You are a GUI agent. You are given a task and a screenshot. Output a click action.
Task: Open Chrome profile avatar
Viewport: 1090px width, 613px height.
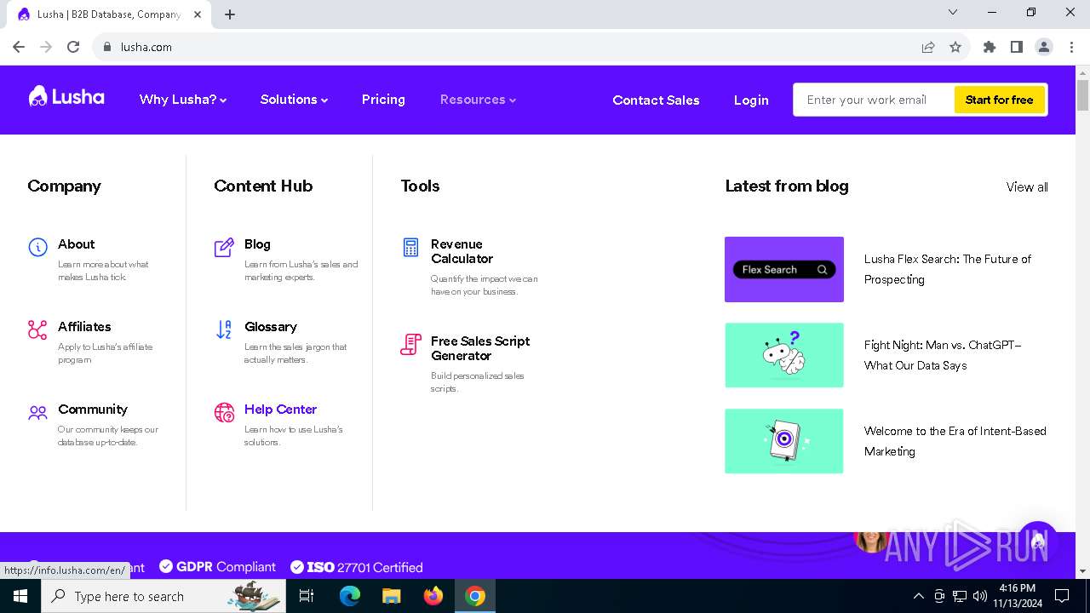click(1044, 47)
